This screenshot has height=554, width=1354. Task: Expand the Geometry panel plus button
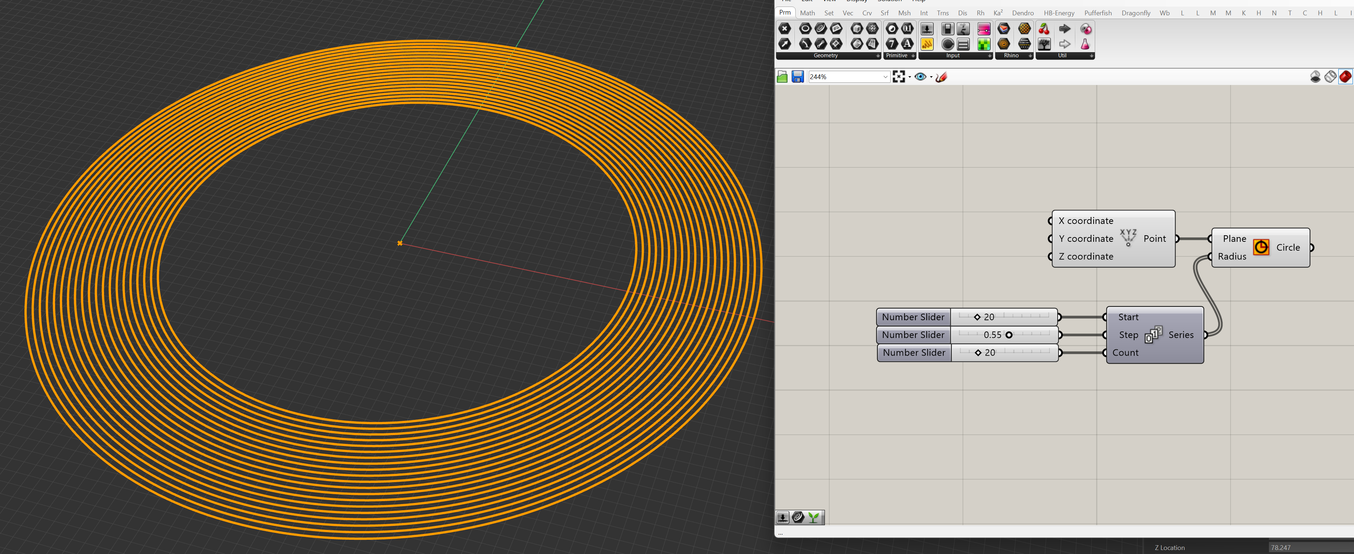pyautogui.click(x=878, y=56)
